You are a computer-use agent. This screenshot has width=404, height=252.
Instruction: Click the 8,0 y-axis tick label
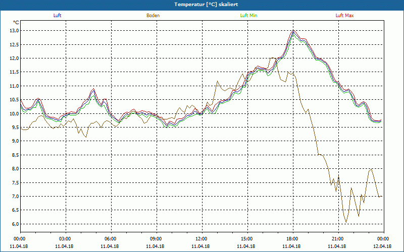pyautogui.click(x=14, y=169)
